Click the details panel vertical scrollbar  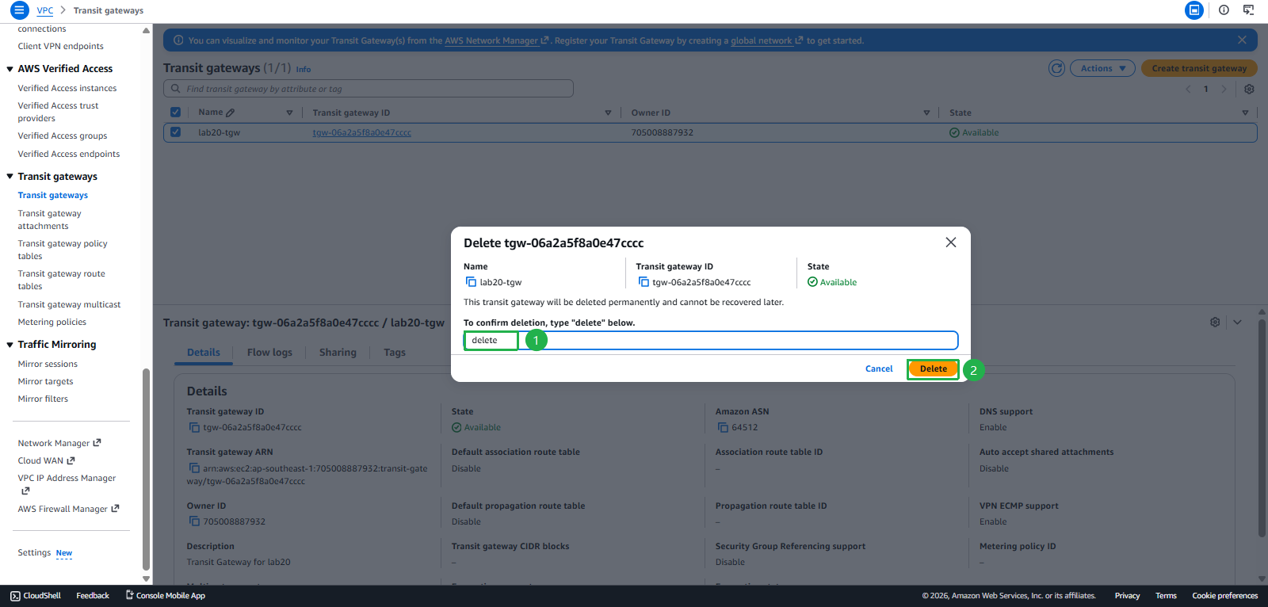1262,428
